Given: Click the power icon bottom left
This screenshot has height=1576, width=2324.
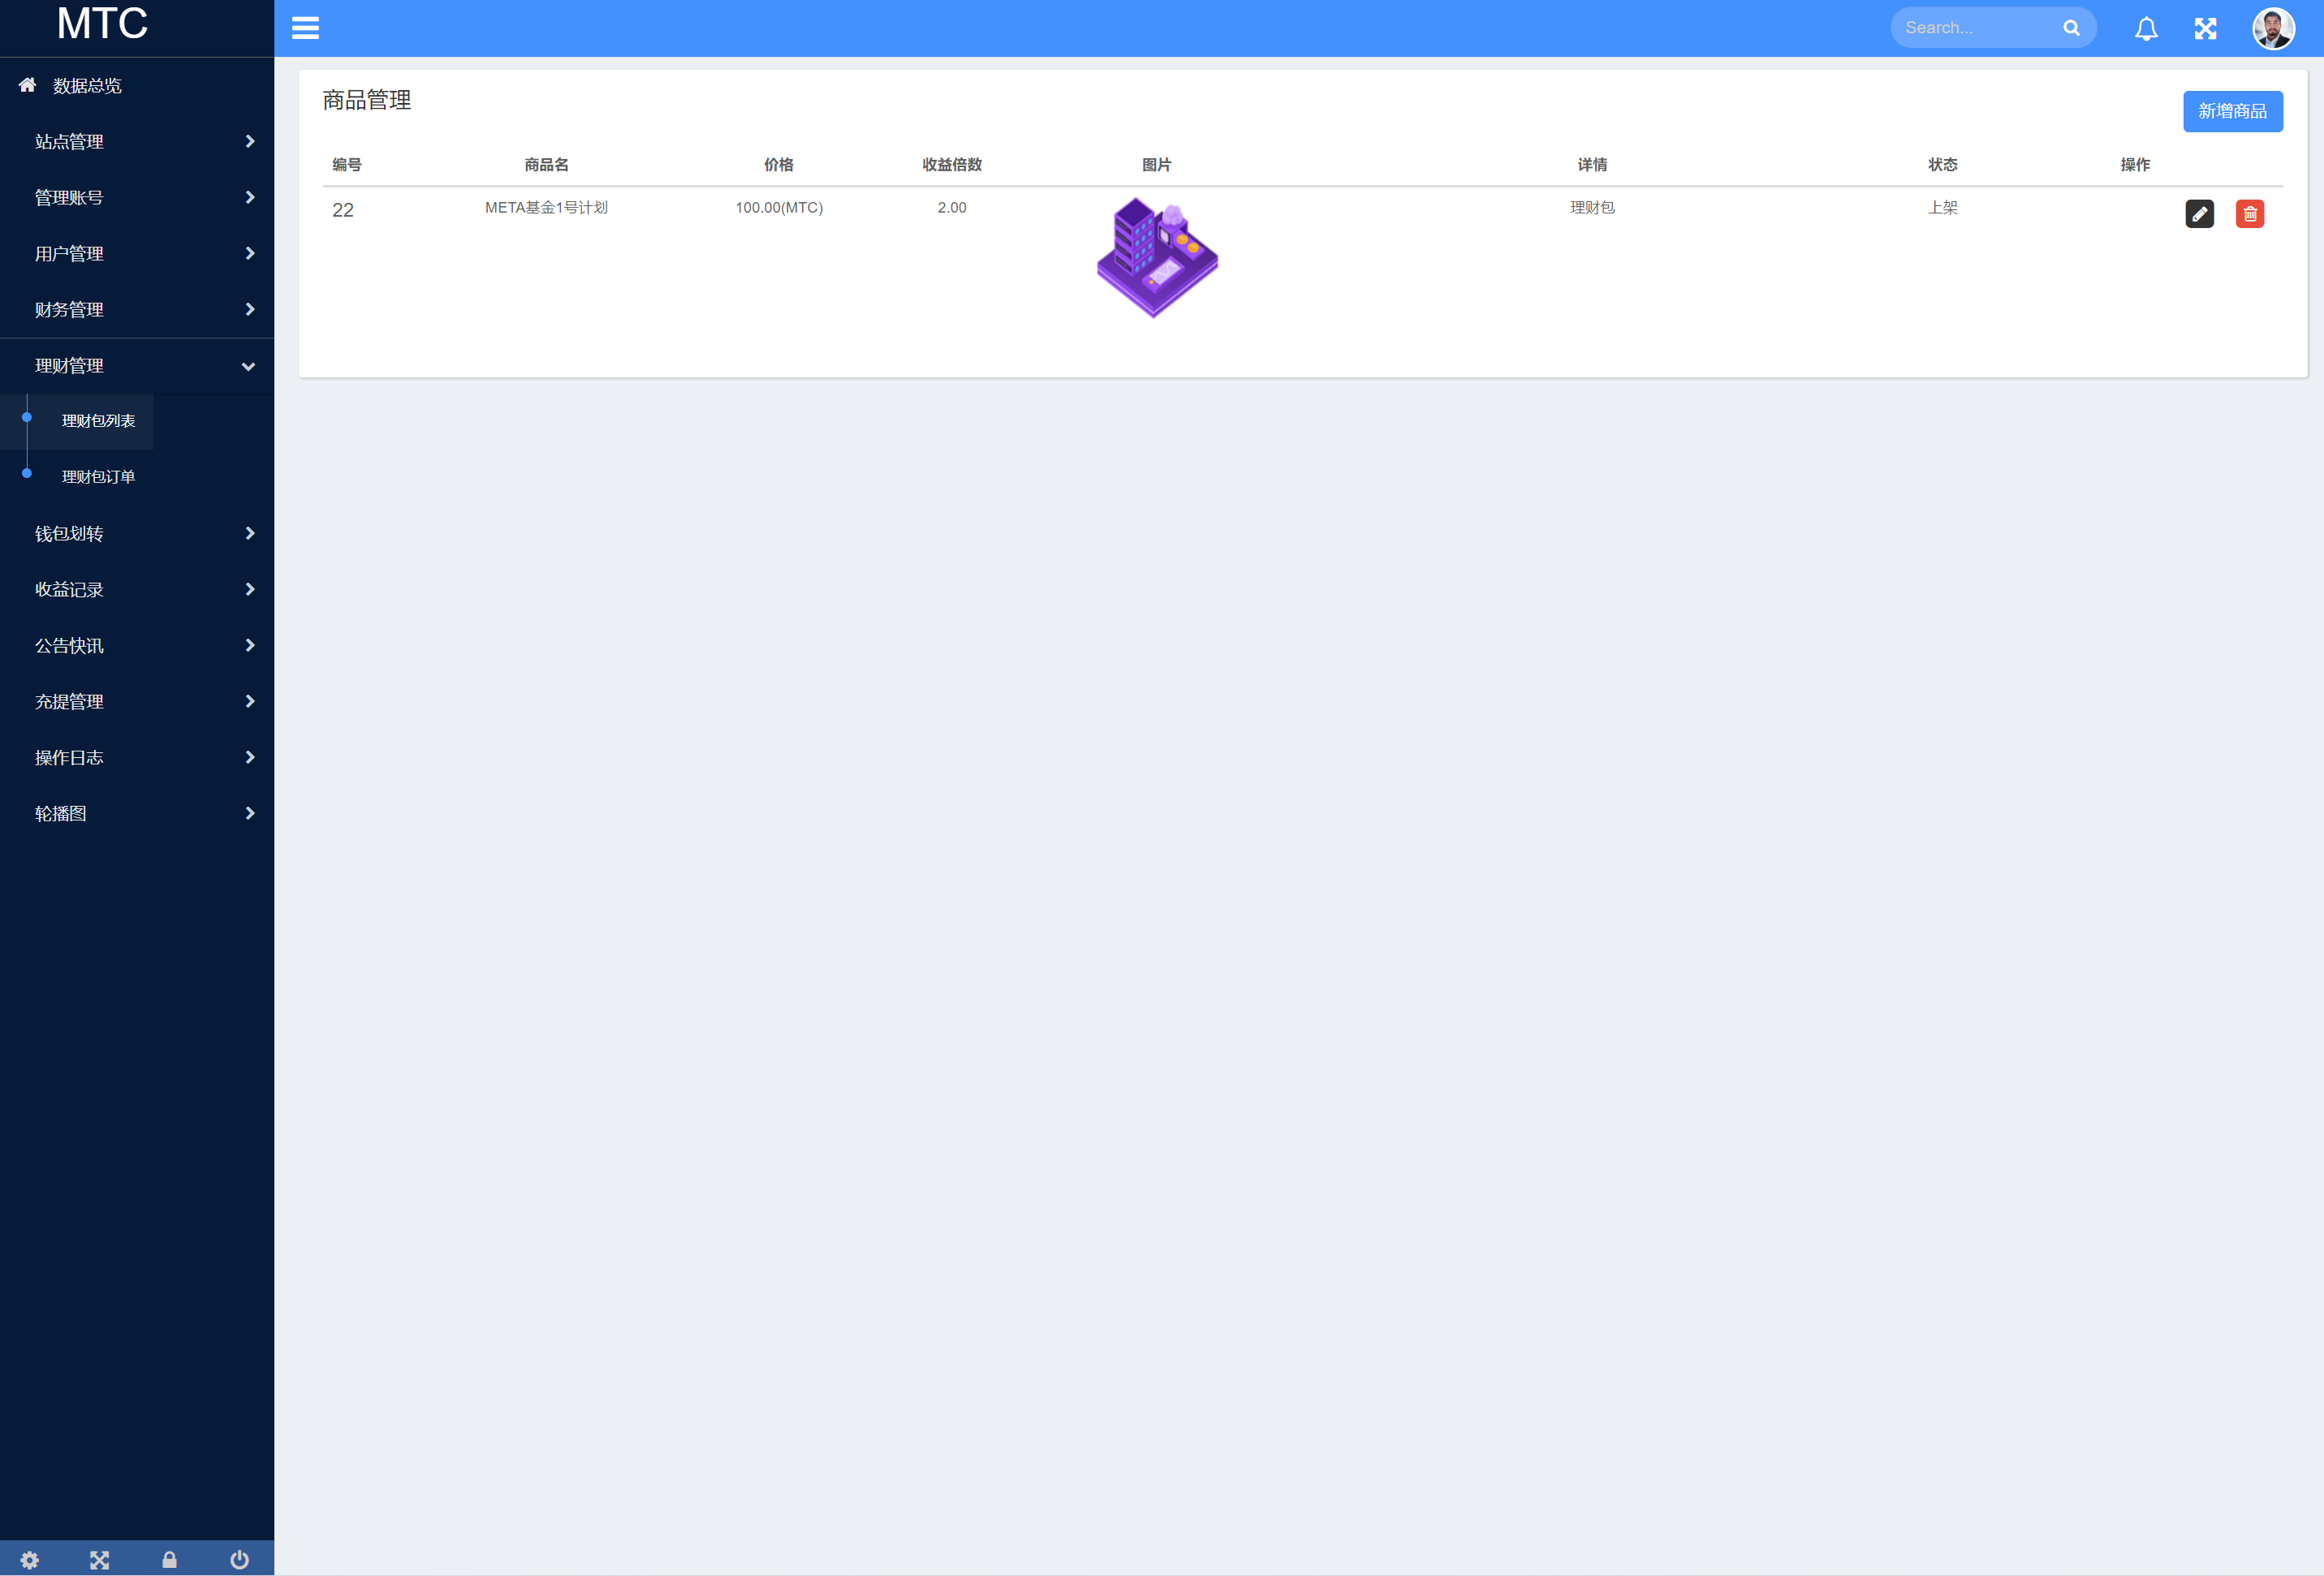Looking at the screenshot, I should (239, 1558).
